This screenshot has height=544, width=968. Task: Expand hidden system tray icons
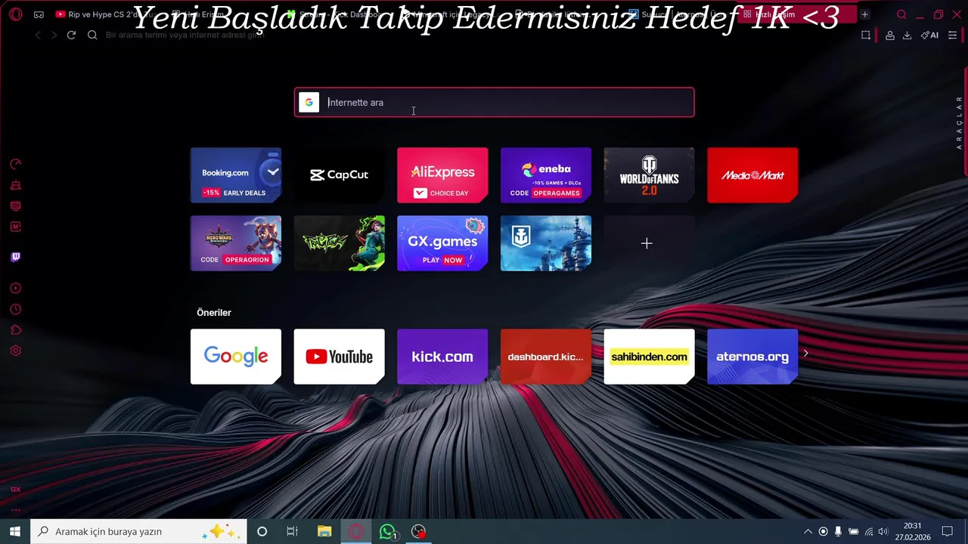[808, 532]
